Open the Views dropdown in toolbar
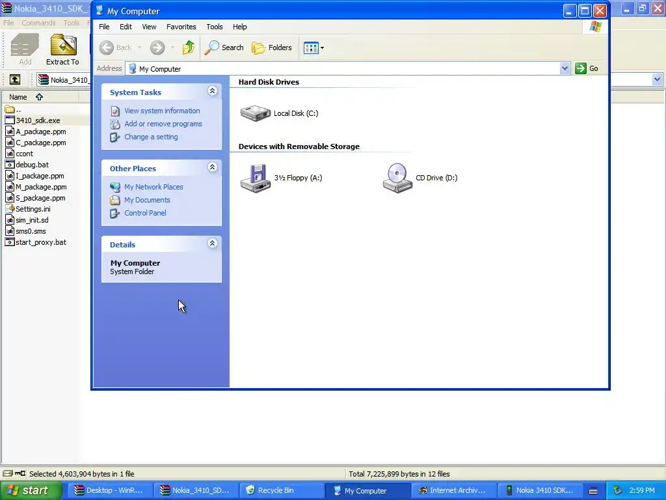Image resolution: width=666 pixels, height=500 pixels. (313, 48)
